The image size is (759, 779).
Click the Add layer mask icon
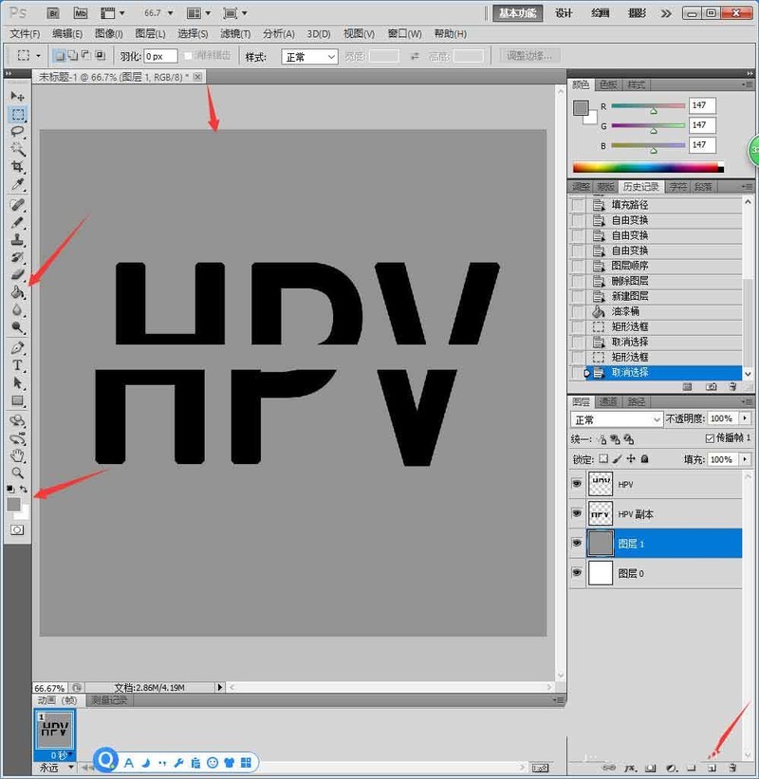tap(650, 769)
